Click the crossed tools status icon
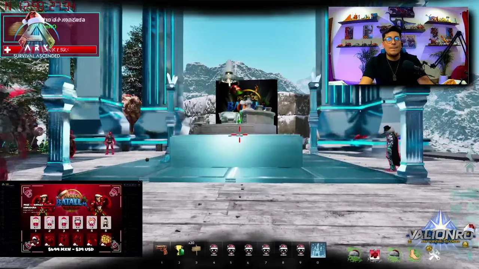 coord(434,255)
